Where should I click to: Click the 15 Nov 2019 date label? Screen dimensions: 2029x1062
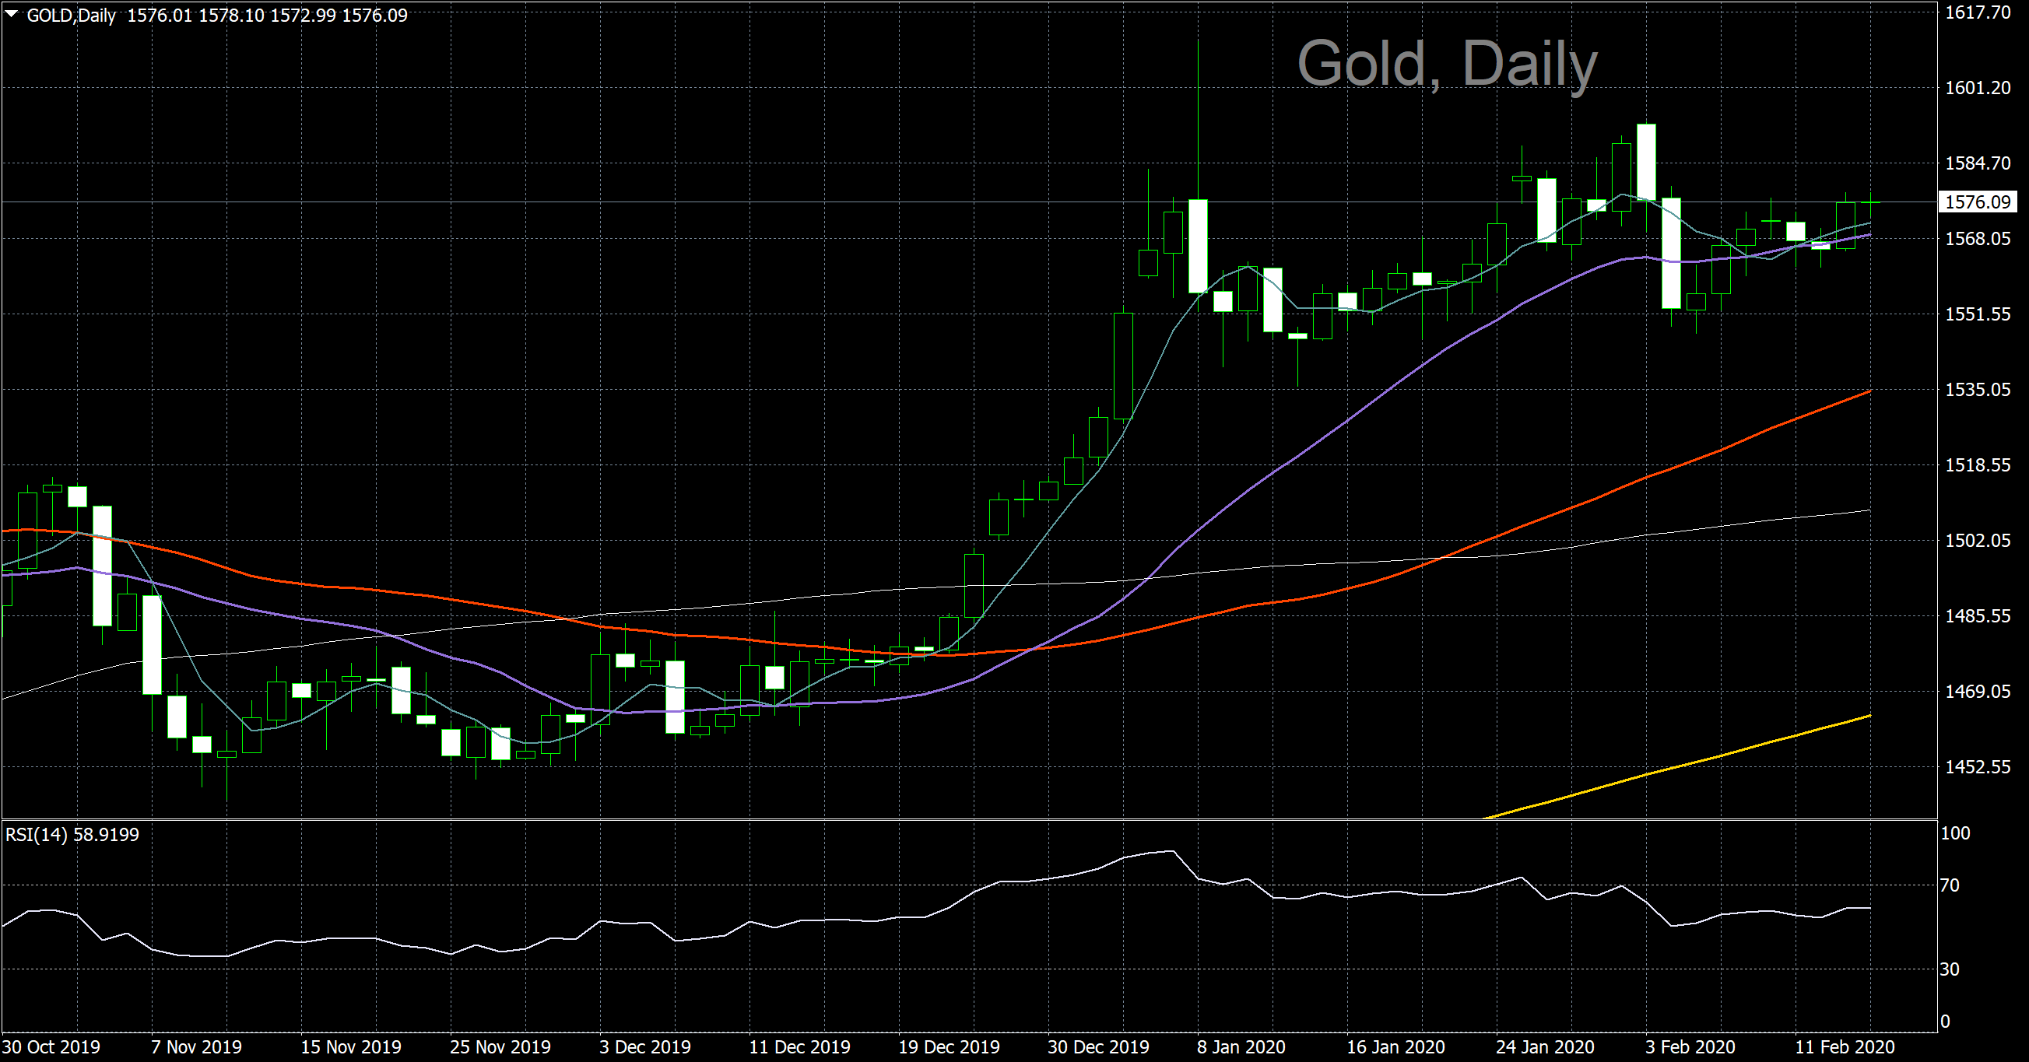351,1047
